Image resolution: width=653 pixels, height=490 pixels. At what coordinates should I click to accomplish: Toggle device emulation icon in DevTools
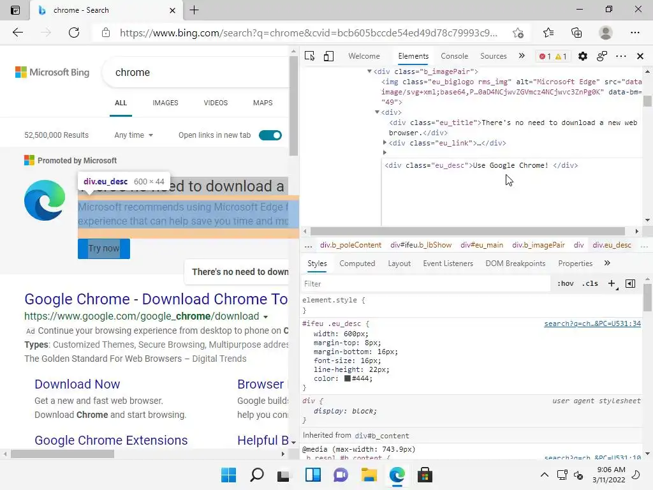point(328,56)
